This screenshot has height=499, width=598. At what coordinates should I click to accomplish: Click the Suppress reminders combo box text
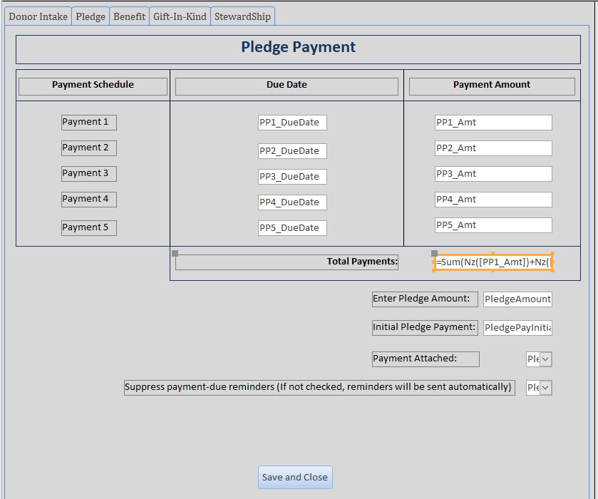point(533,388)
